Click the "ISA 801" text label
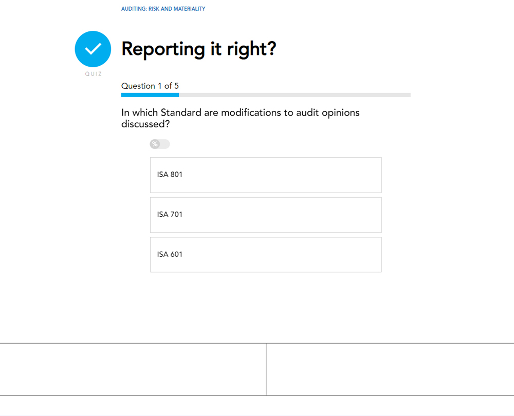The image size is (514, 416). point(170,175)
